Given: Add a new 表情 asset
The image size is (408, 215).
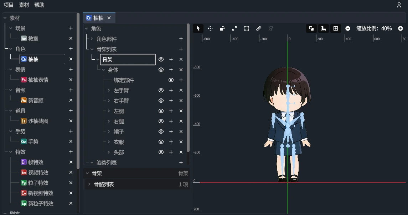Looking at the screenshot, I should (x=71, y=69).
